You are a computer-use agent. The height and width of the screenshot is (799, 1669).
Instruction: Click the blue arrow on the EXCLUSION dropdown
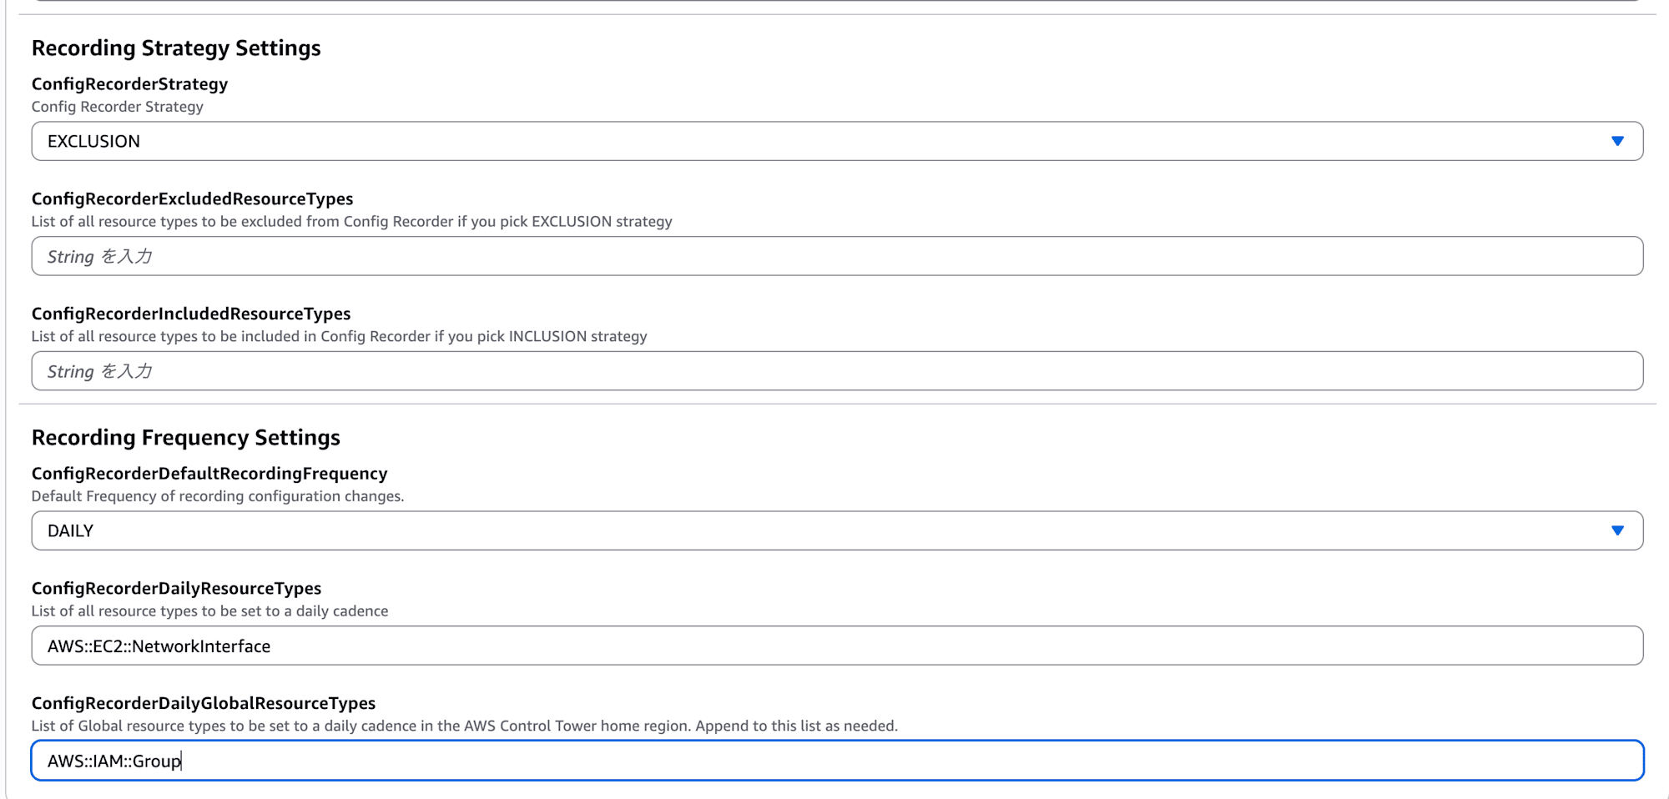tap(1616, 142)
